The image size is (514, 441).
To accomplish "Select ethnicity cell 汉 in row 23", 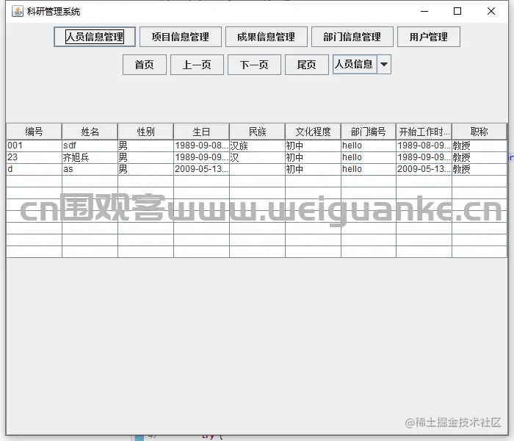I will tap(257, 157).
